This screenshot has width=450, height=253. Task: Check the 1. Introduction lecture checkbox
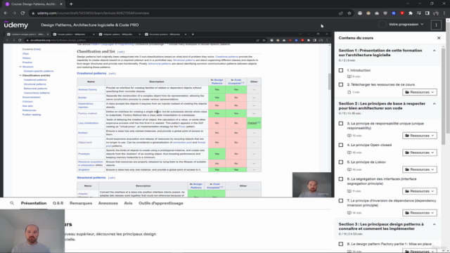point(341,70)
